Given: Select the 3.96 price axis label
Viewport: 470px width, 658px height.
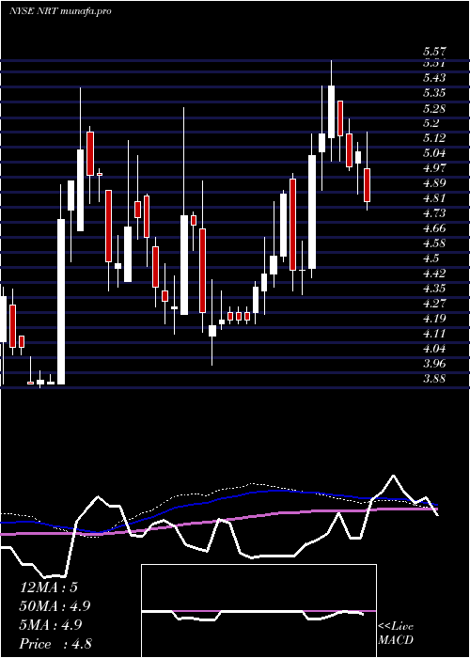Looking at the screenshot, I should tap(434, 364).
